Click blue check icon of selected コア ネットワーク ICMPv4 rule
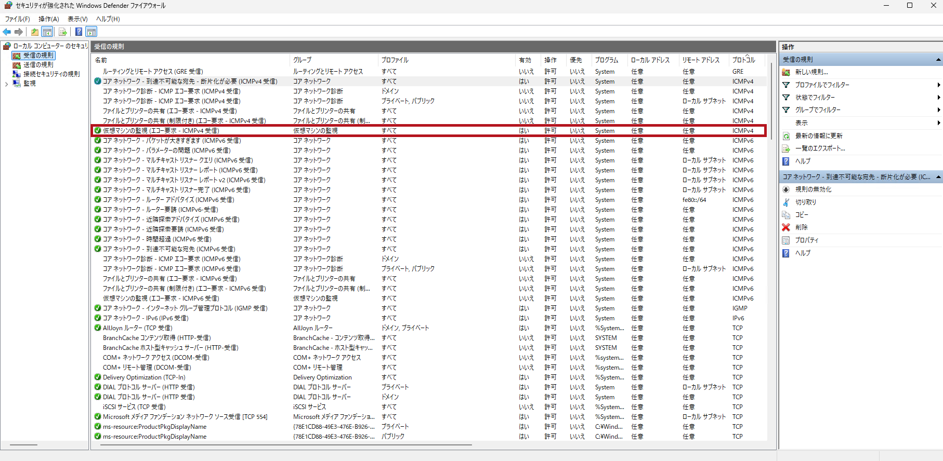Viewport: 943px width, 461px height. click(x=97, y=82)
